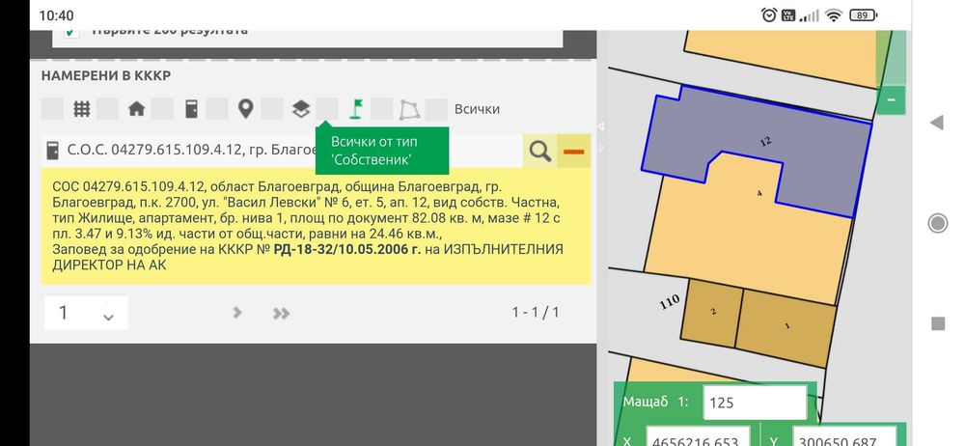
Task: Tap the Android back triangle button
Action: coord(937,123)
